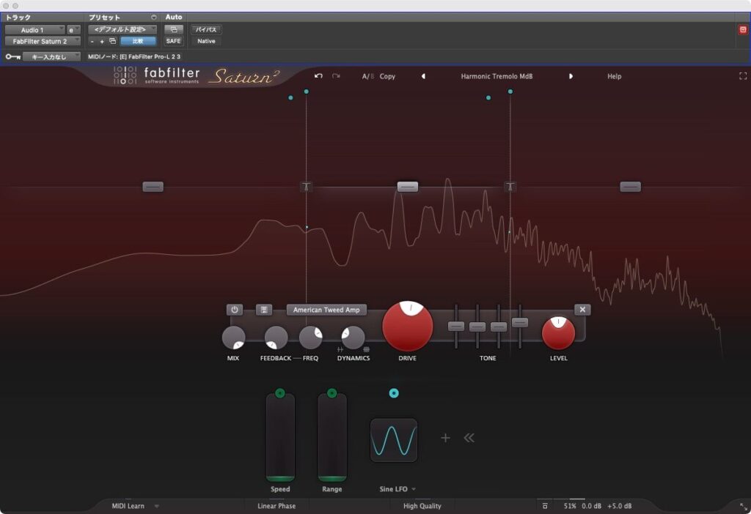Click the 51% mix value
Screen dimensions: 751x514
(x=569, y=506)
